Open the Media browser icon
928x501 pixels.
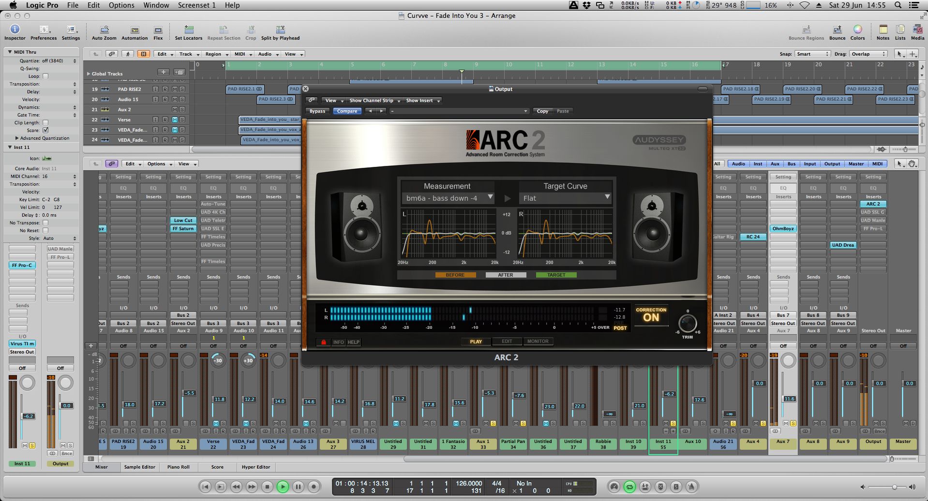[x=917, y=30]
